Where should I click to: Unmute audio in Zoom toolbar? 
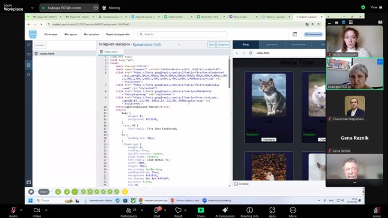click(x=13, y=210)
